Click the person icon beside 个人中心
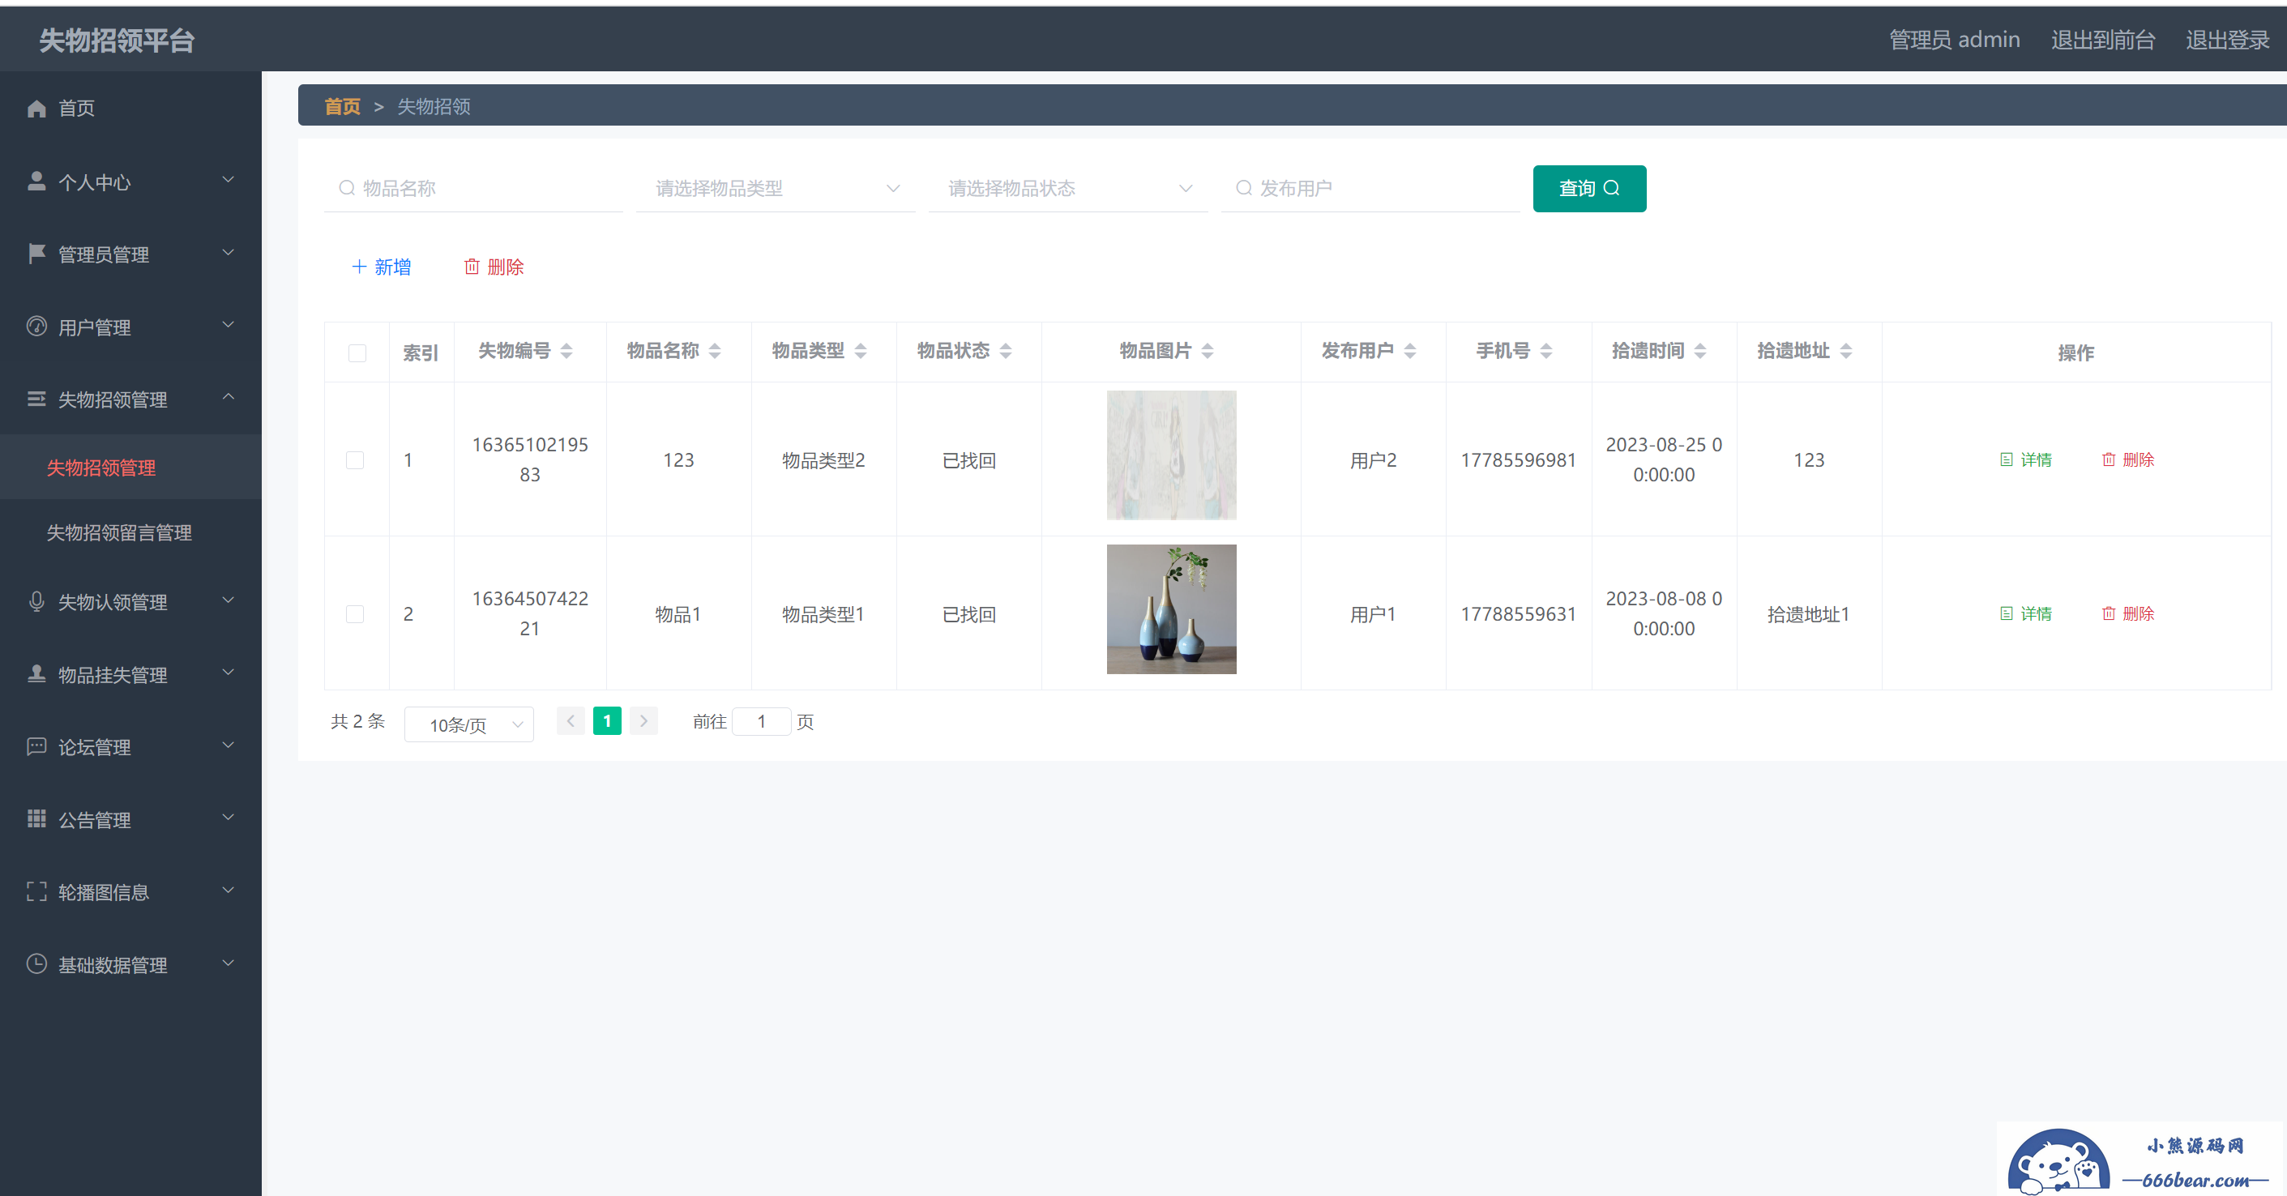 36,182
